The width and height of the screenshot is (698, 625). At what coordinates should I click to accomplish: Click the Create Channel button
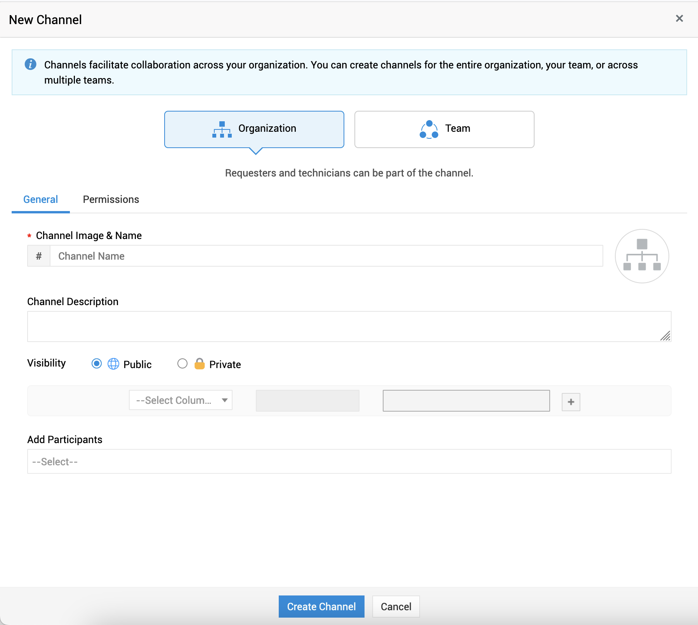(x=321, y=606)
